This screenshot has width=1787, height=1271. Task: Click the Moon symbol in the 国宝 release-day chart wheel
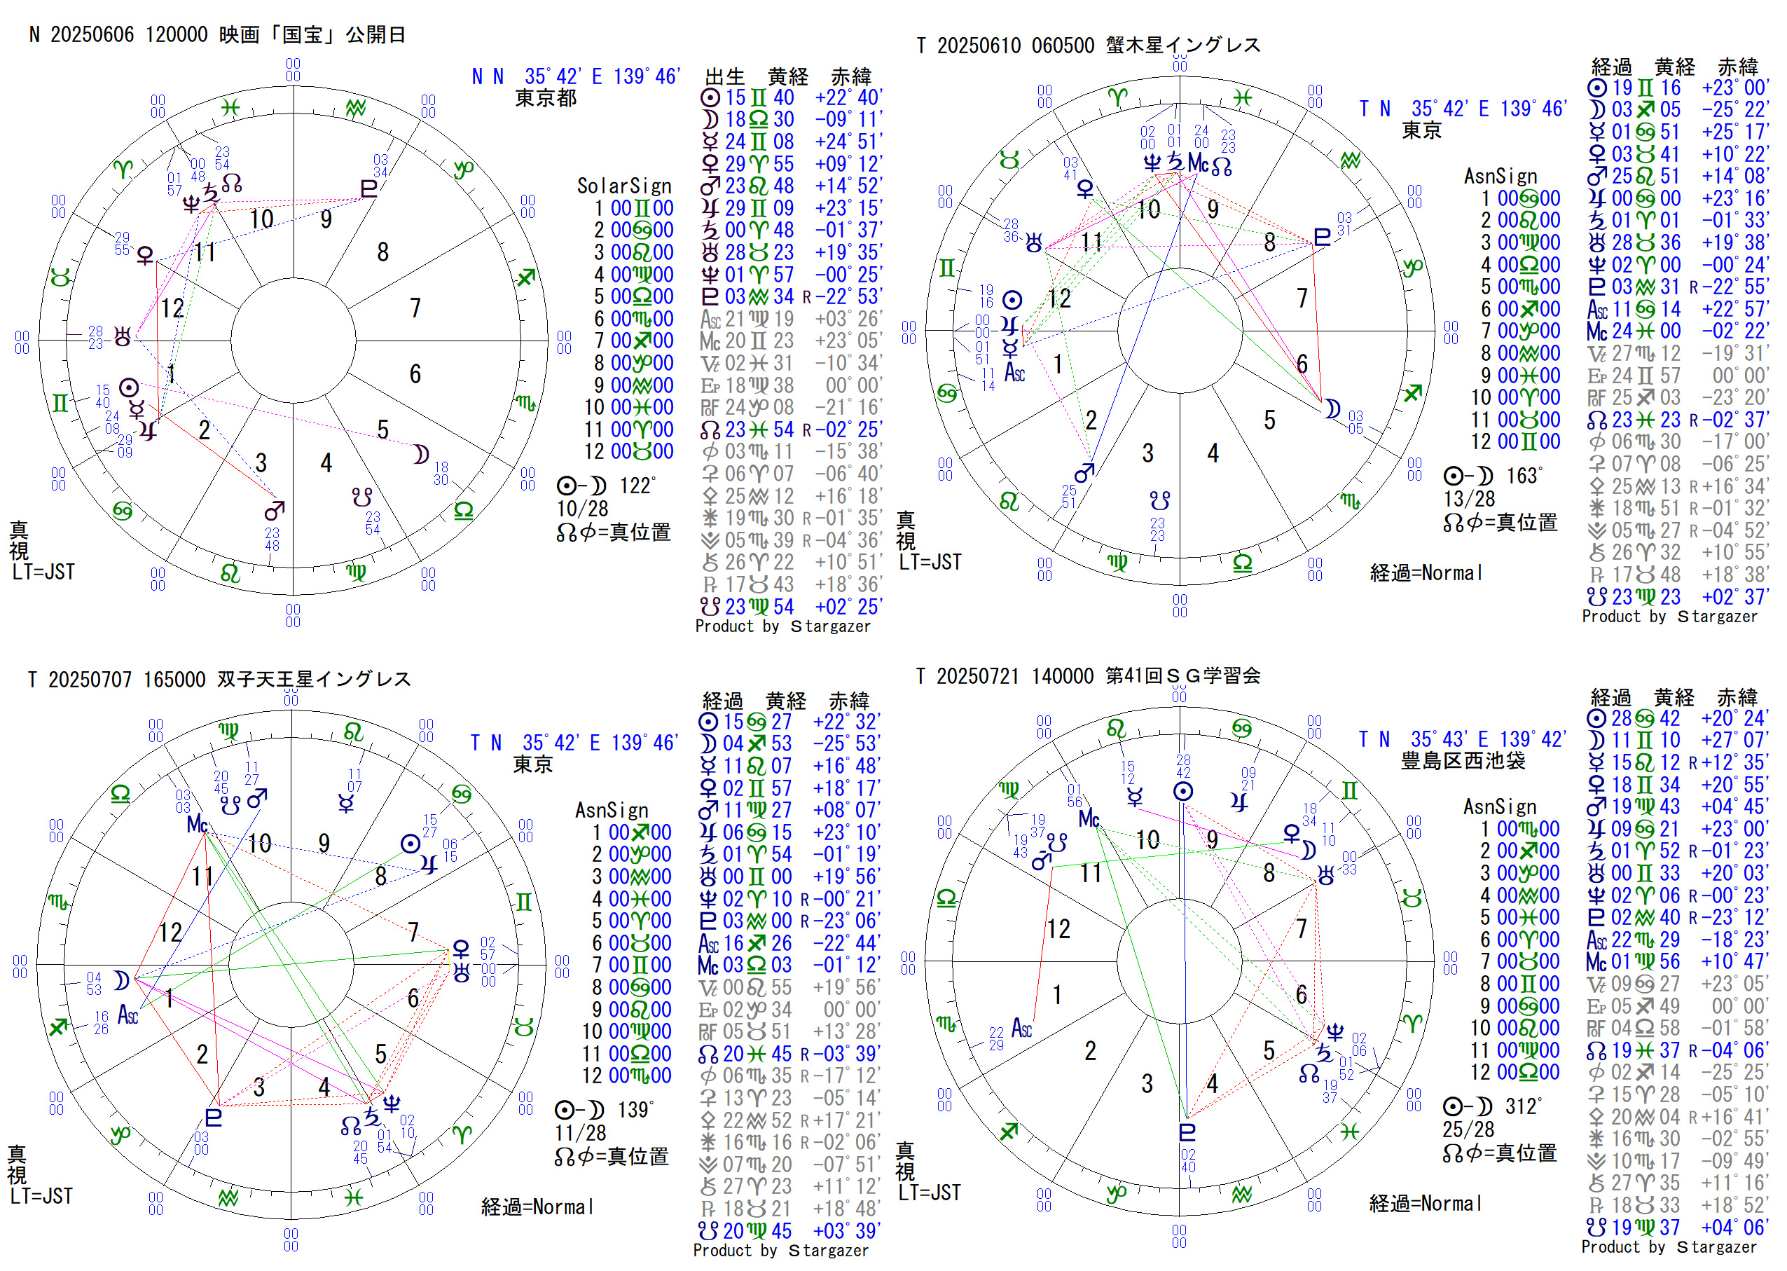[421, 454]
